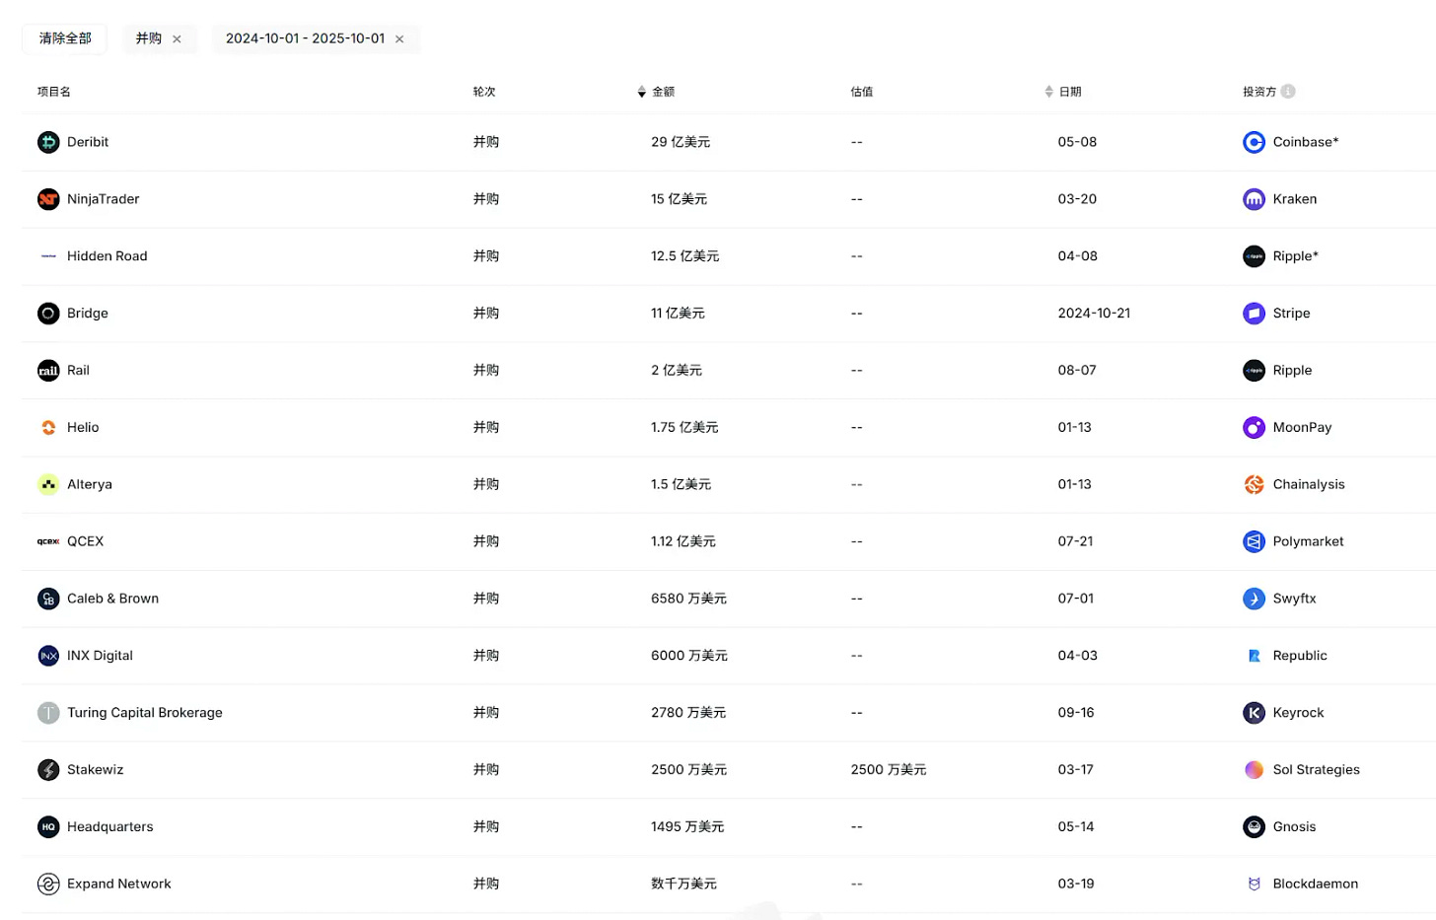1436x920 pixels.
Task: Click the 项目名 column header
Action: click(54, 92)
